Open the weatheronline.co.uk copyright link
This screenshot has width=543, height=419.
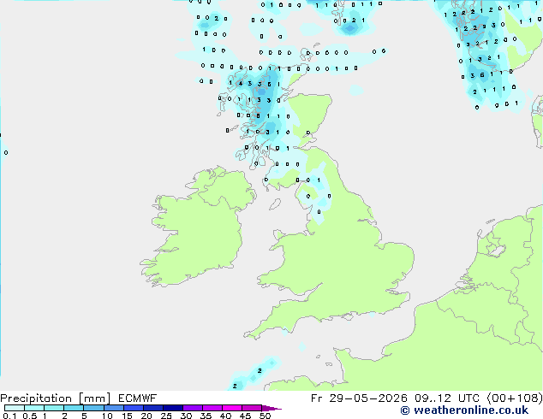point(464,410)
